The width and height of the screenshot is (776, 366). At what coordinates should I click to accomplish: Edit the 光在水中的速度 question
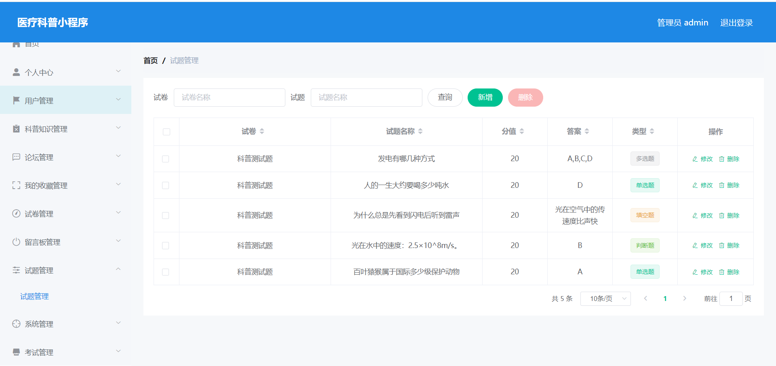point(702,245)
